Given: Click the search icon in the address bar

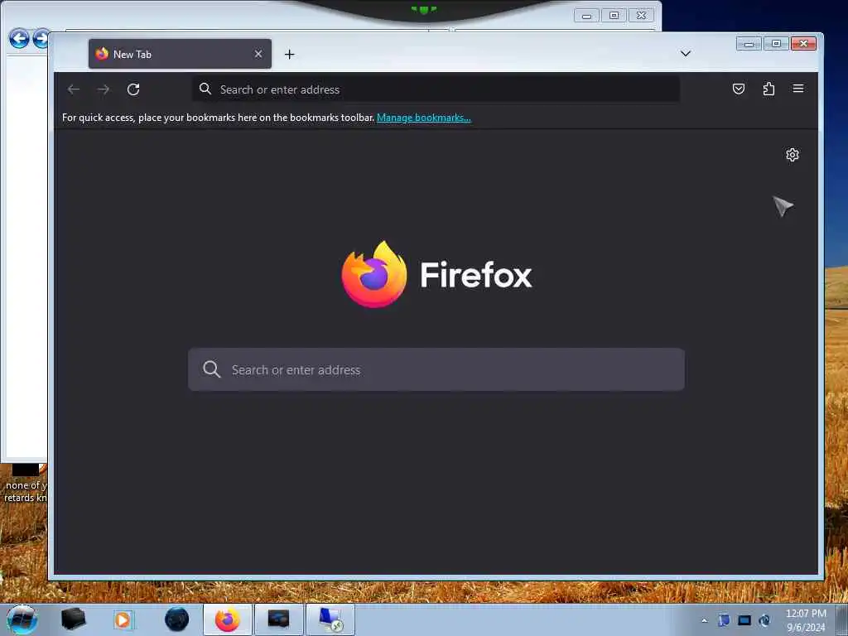Looking at the screenshot, I should (205, 89).
